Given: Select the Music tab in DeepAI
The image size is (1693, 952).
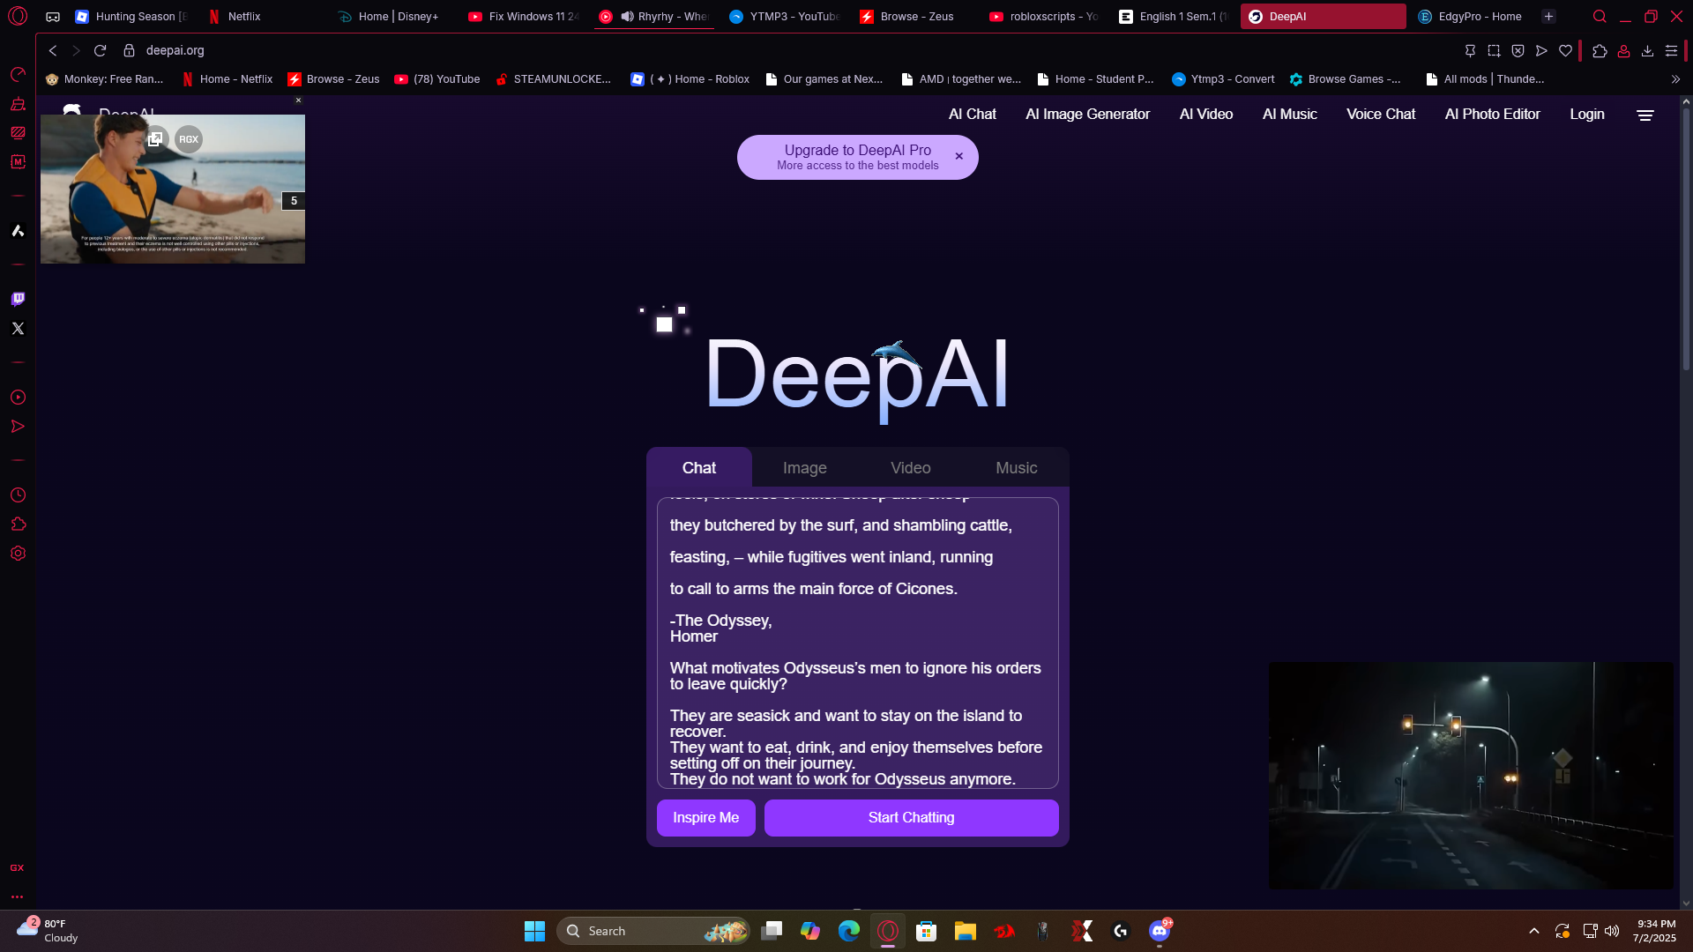Looking at the screenshot, I should click(1017, 468).
